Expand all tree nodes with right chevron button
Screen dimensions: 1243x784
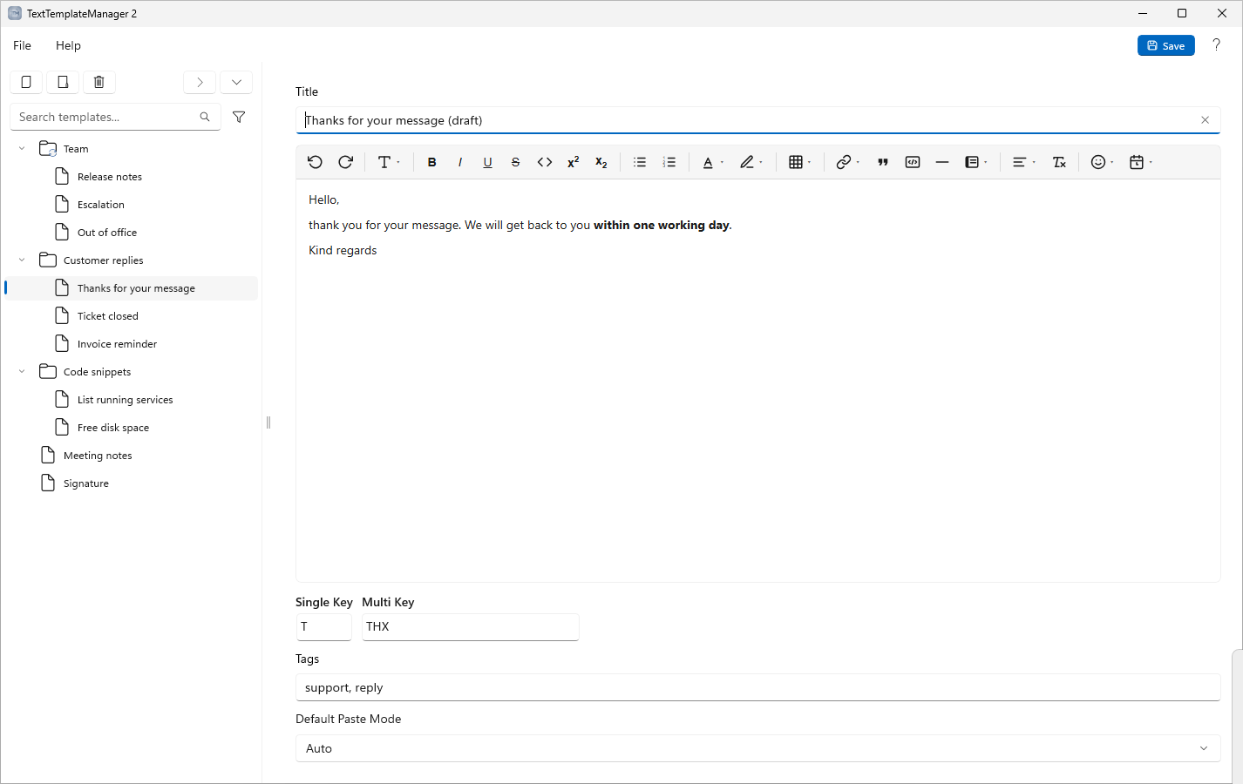pos(200,82)
